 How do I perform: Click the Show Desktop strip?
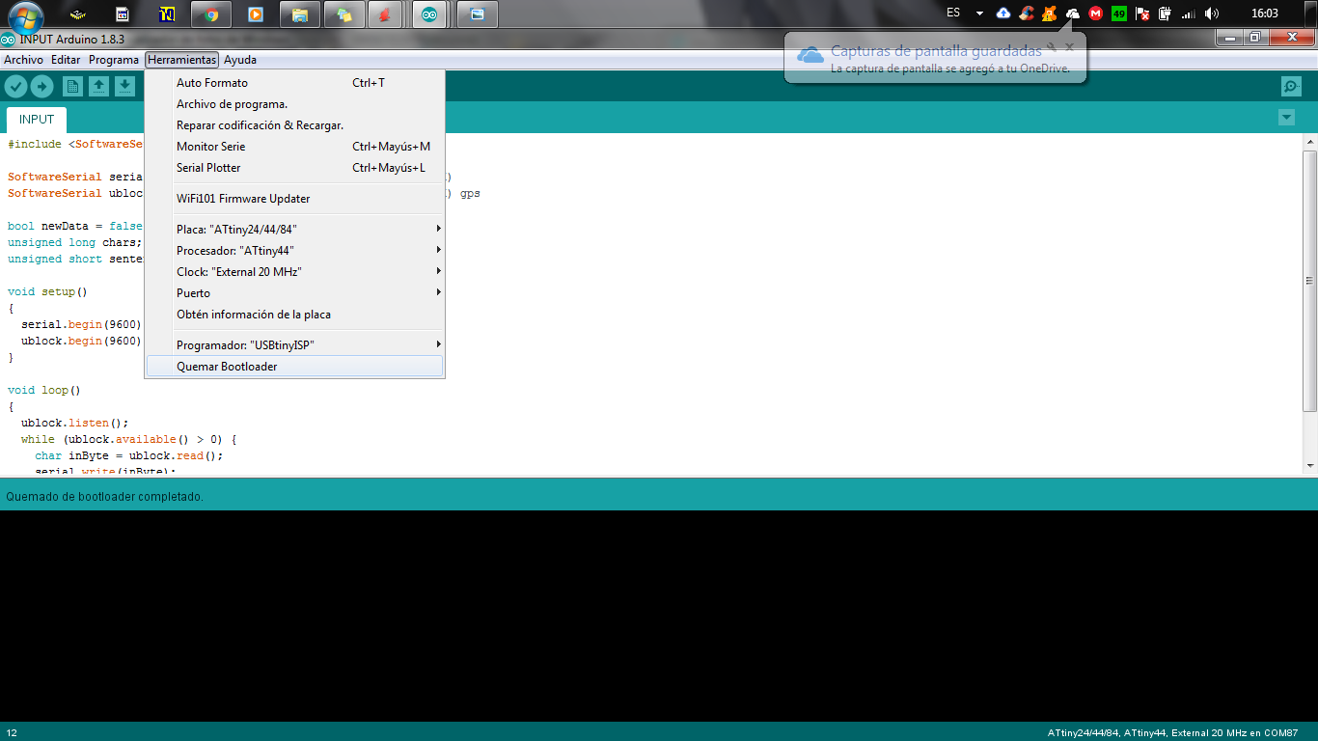click(1311, 14)
